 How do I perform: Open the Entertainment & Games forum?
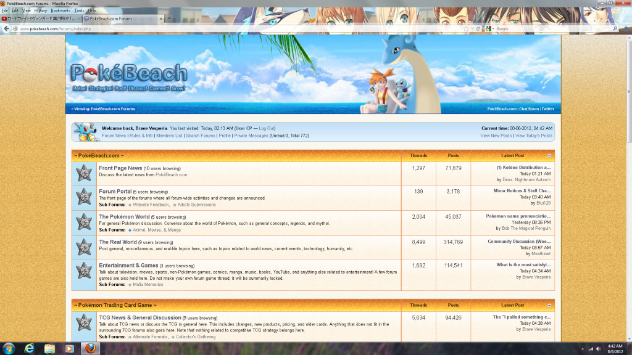pos(128,266)
